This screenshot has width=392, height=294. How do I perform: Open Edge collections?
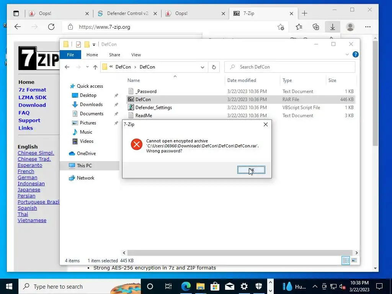(x=316, y=27)
